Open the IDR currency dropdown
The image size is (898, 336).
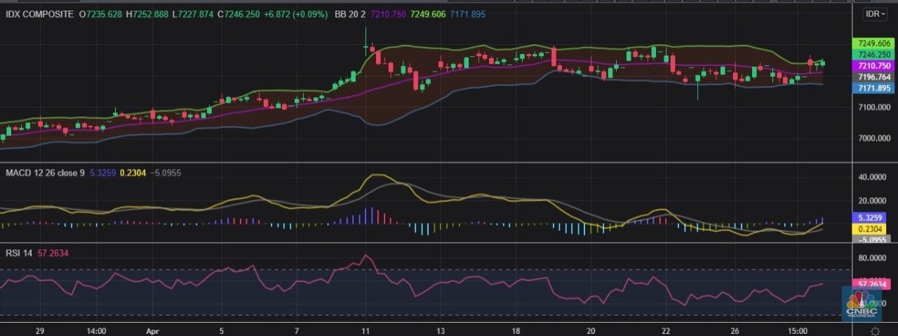pos(876,13)
